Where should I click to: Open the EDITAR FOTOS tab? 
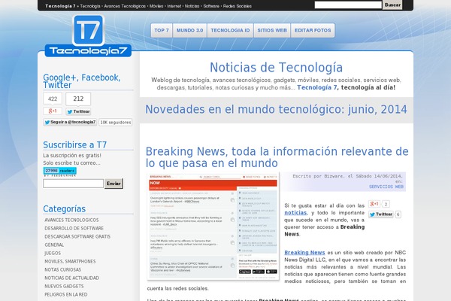coord(313,30)
